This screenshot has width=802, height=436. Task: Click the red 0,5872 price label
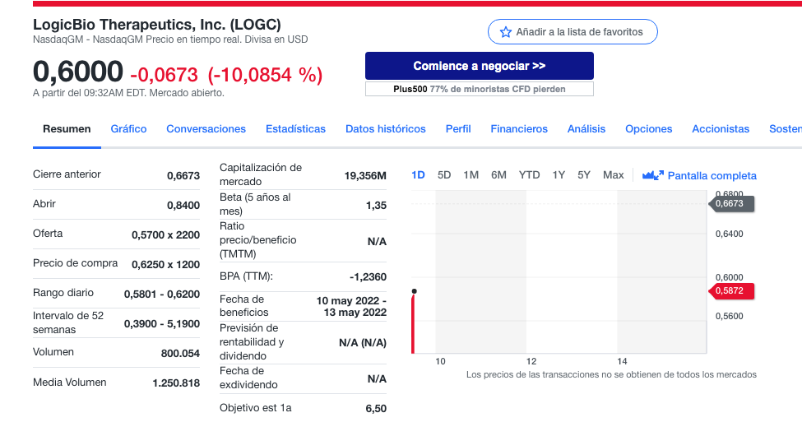click(731, 290)
